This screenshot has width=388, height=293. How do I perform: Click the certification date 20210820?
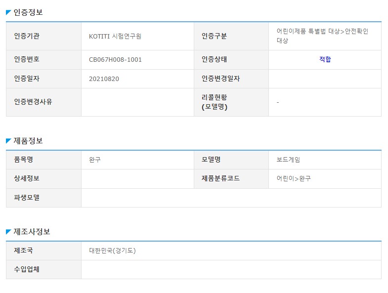click(x=104, y=79)
